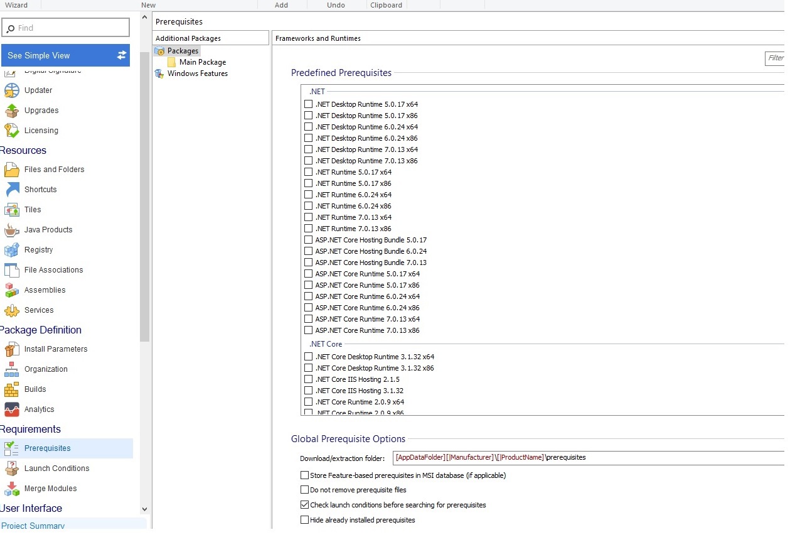795x547 pixels.
Task: Uncheck Check launch conditions before searching
Action: 304,505
